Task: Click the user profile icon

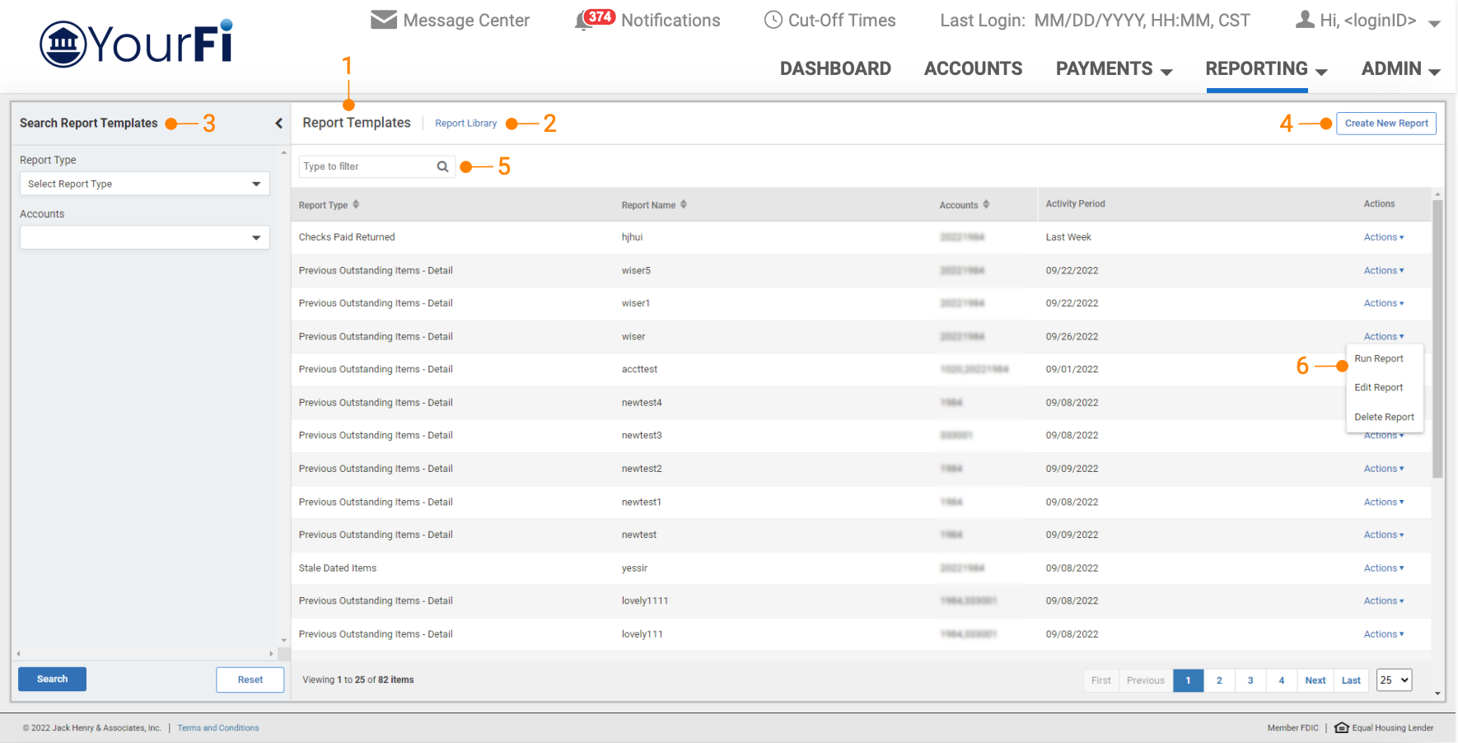Action: click(x=1305, y=20)
